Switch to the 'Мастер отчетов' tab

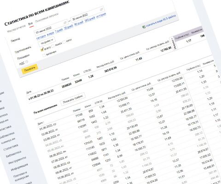[x=17, y=29]
